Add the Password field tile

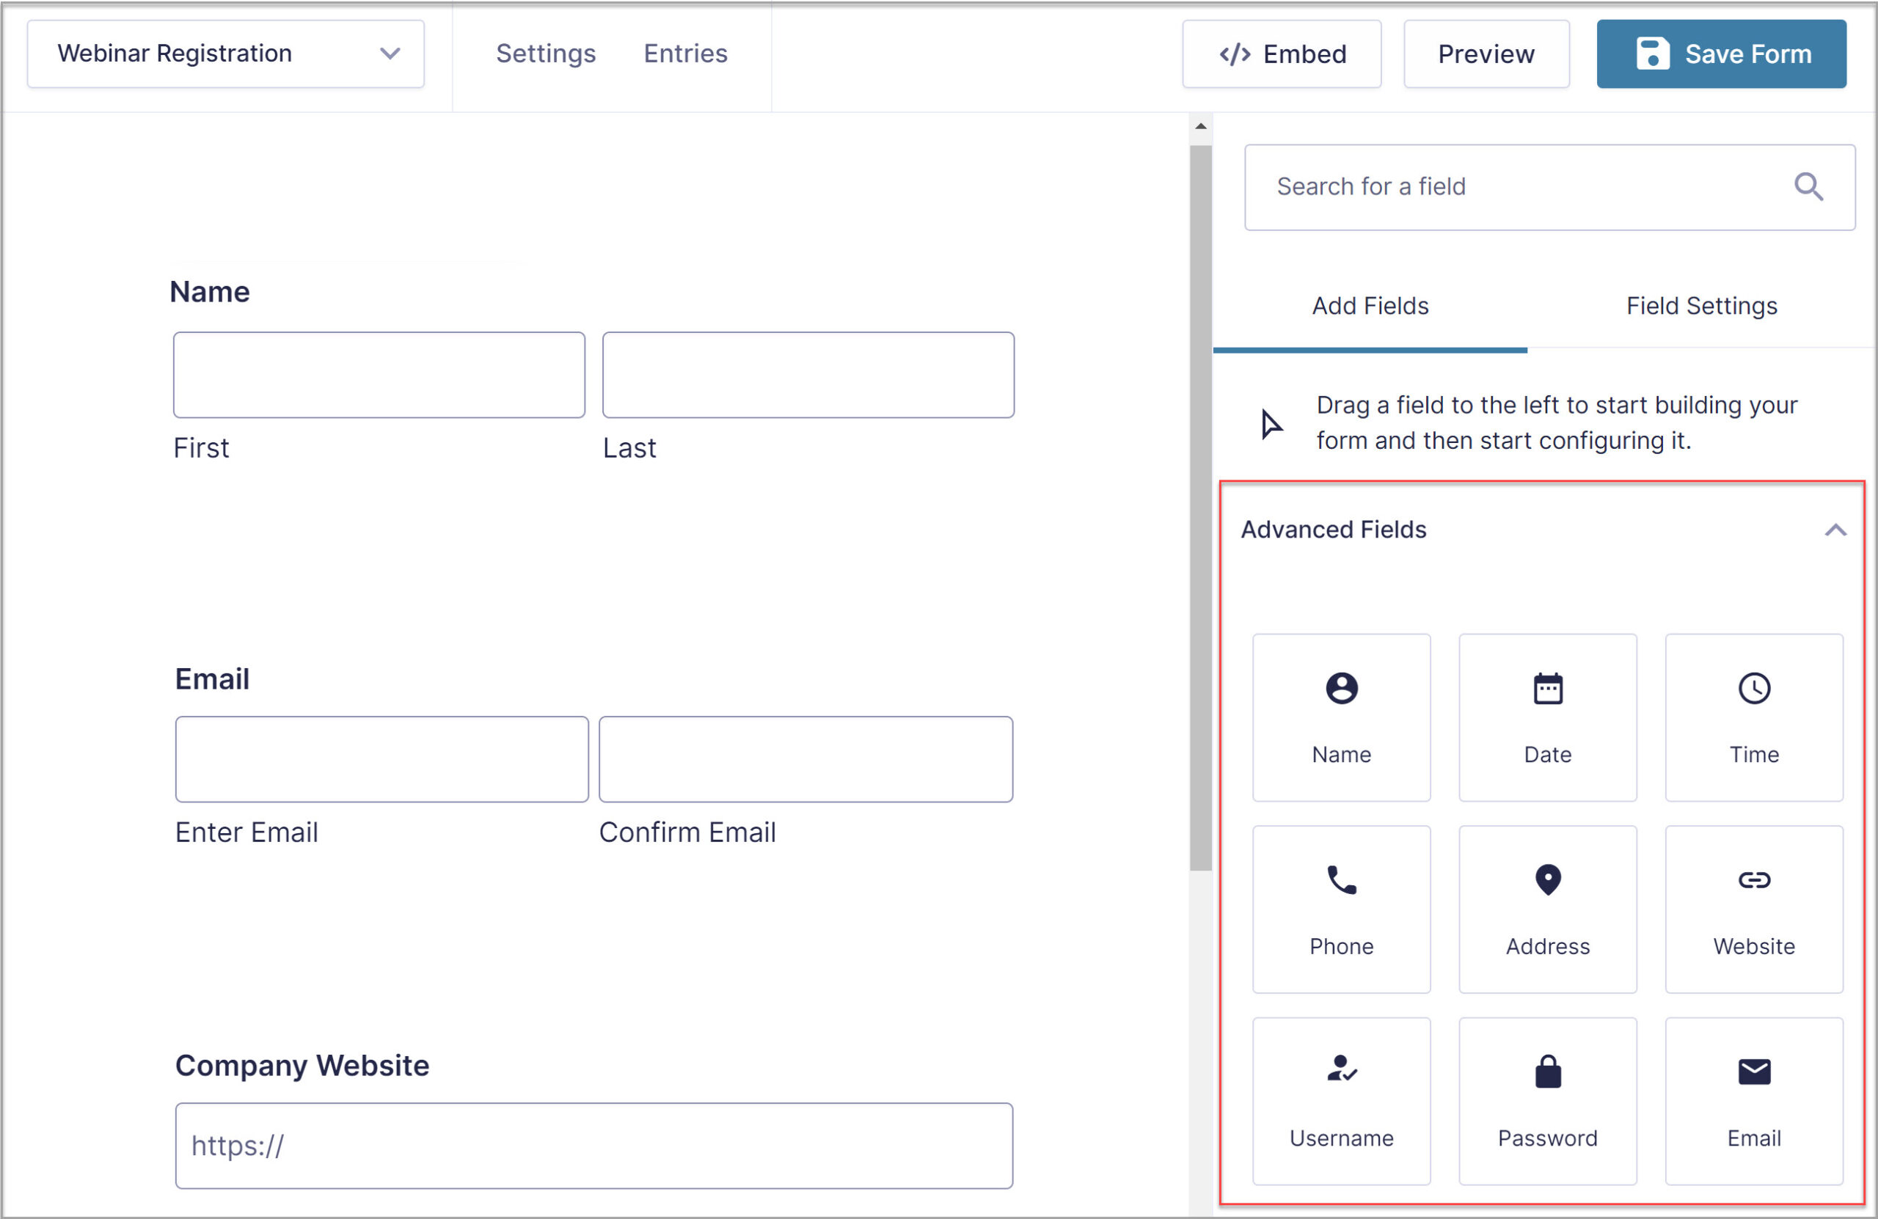(x=1547, y=1101)
